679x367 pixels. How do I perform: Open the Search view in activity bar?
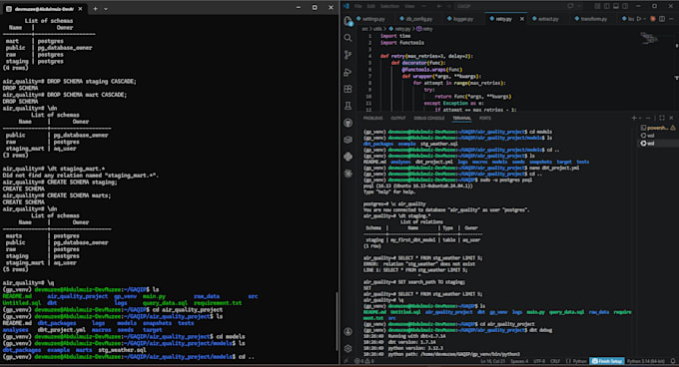[347, 38]
